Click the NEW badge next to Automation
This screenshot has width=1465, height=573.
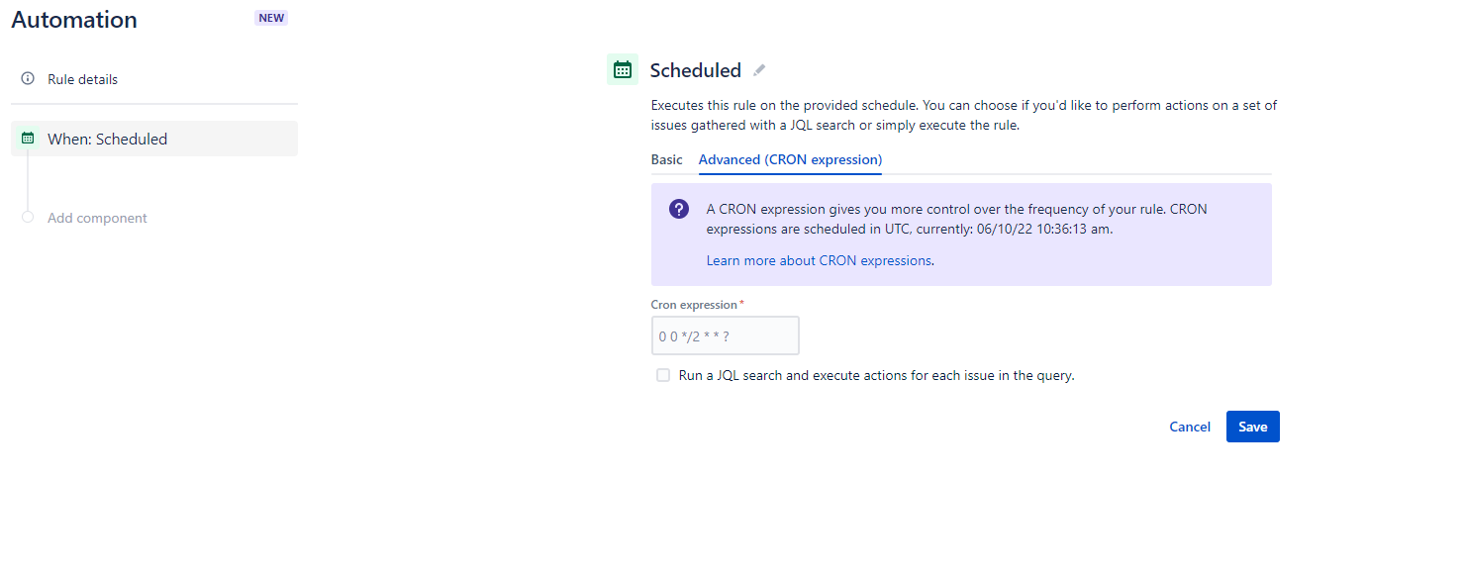click(270, 17)
